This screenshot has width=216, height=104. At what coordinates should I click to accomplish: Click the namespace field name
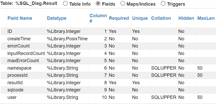point(19,68)
